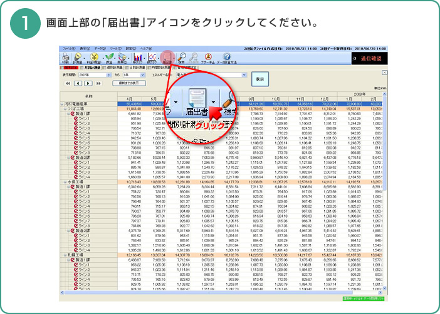Click the 届出書 document icon in the toolbar
This screenshot has width=440, height=314.
coord(167,57)
